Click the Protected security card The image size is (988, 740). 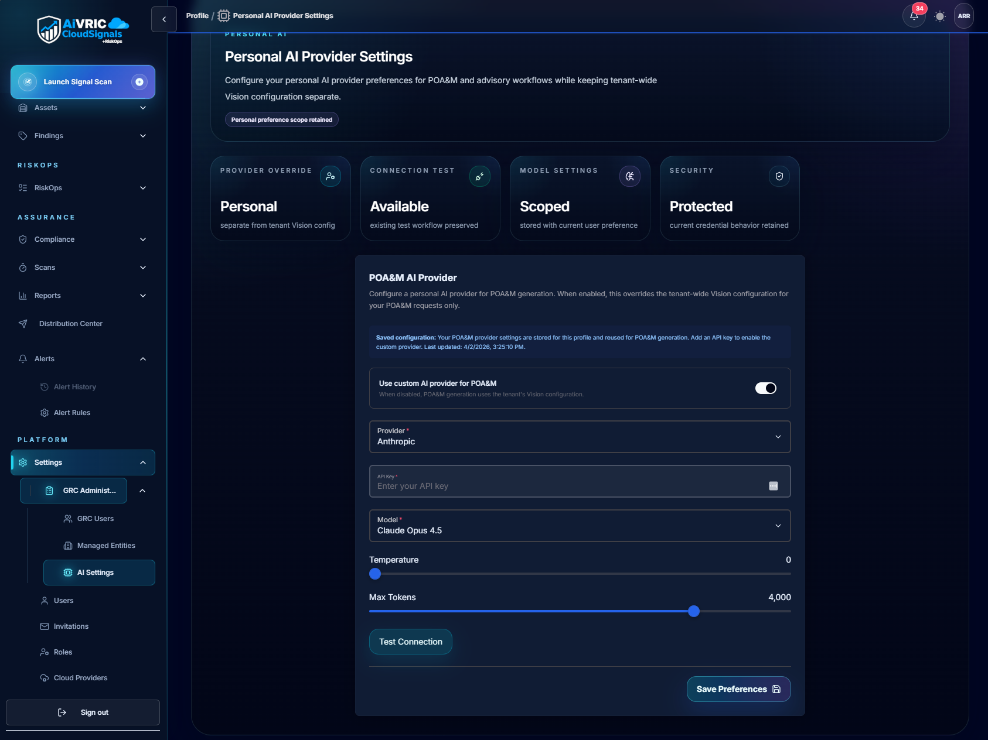[730, 198]
